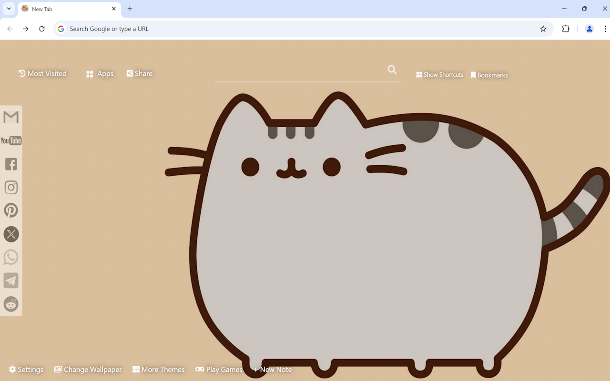Click the Google icon in the address bar
The width and height of the screenshot is (610, 381).
tap(61, 29)
